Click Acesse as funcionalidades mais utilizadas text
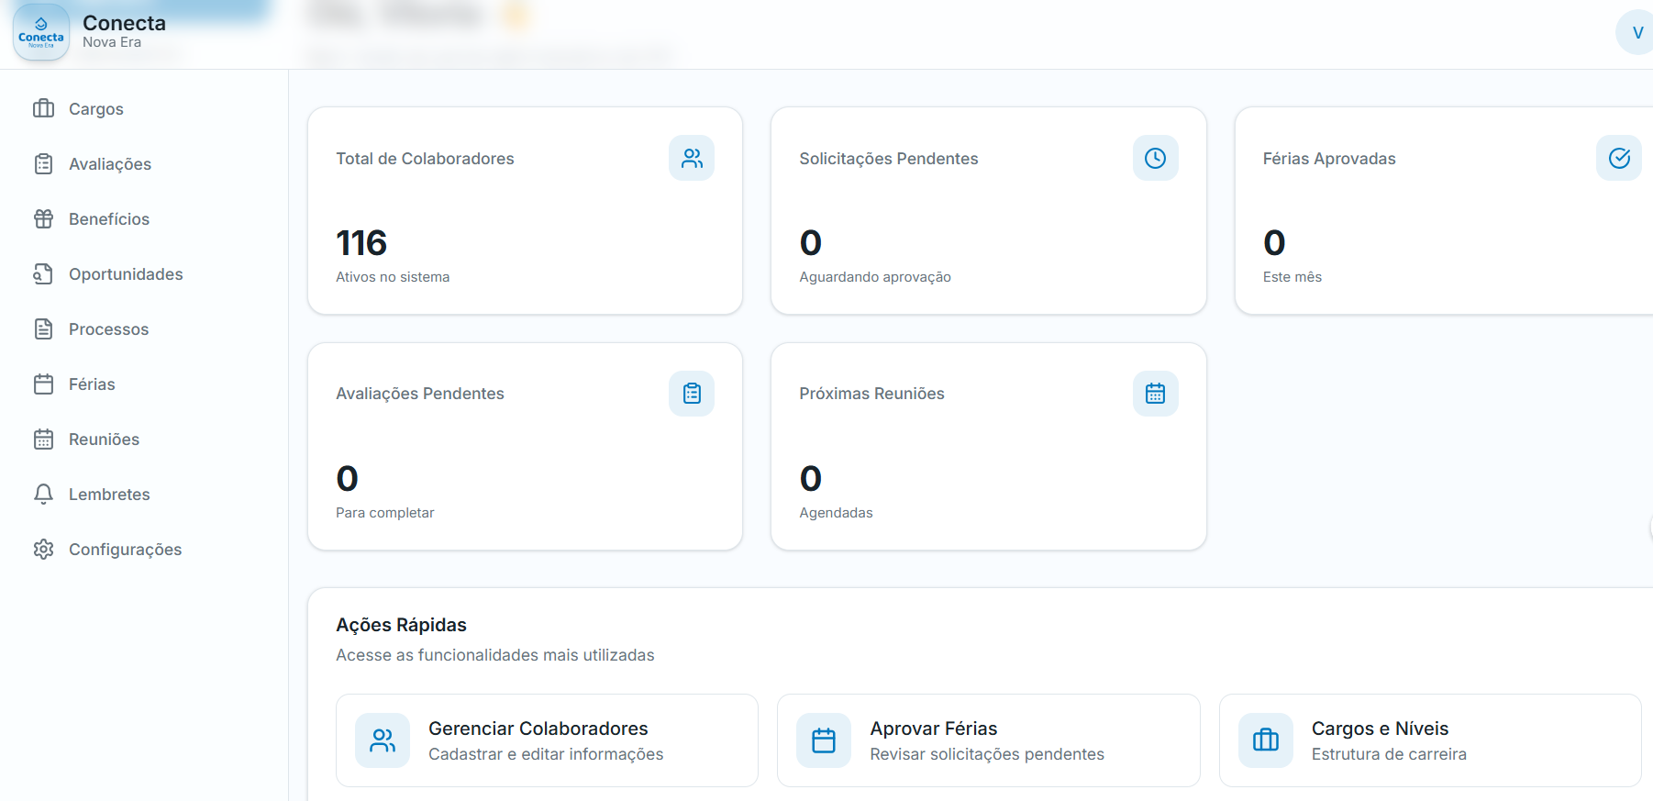Image resolution: width=1653 pixels, height=801 pixels. pyautogui.click(x=495, y=655)
